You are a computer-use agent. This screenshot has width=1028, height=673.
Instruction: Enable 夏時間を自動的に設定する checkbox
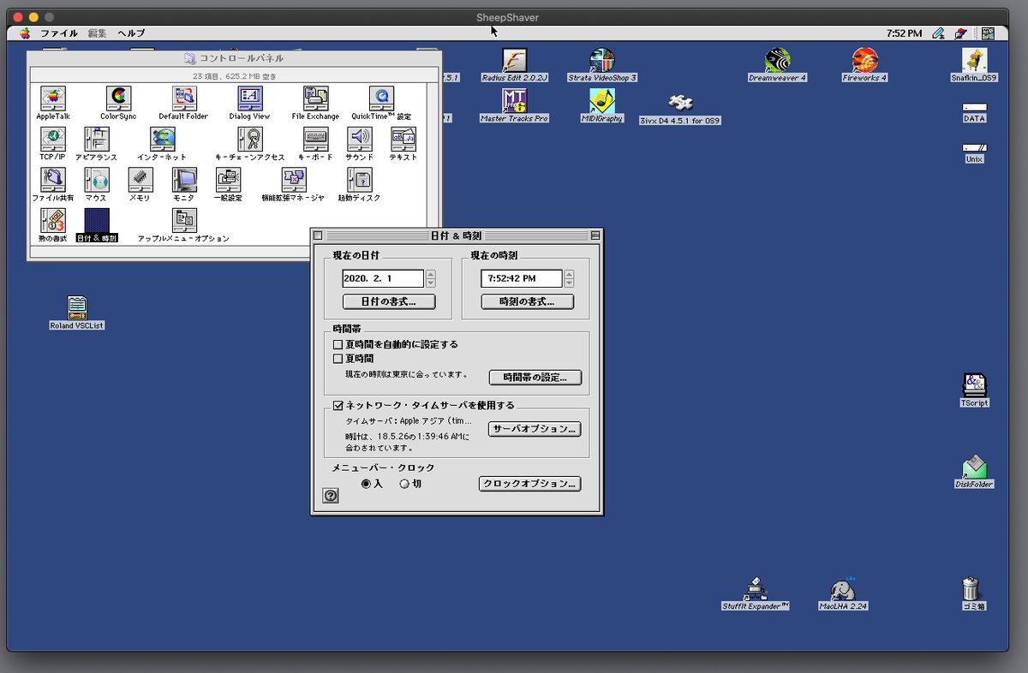[x=338, y=344]
